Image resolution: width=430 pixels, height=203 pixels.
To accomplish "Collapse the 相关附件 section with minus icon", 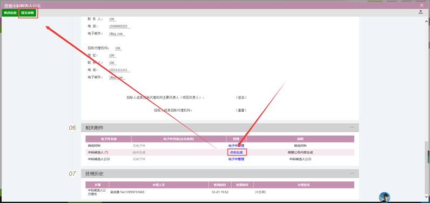I will pyautogui.click(x=352, y=127).
